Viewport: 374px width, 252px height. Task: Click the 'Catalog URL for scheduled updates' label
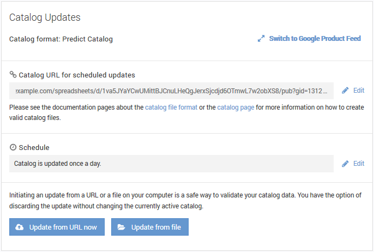click(x=77, y=75)
